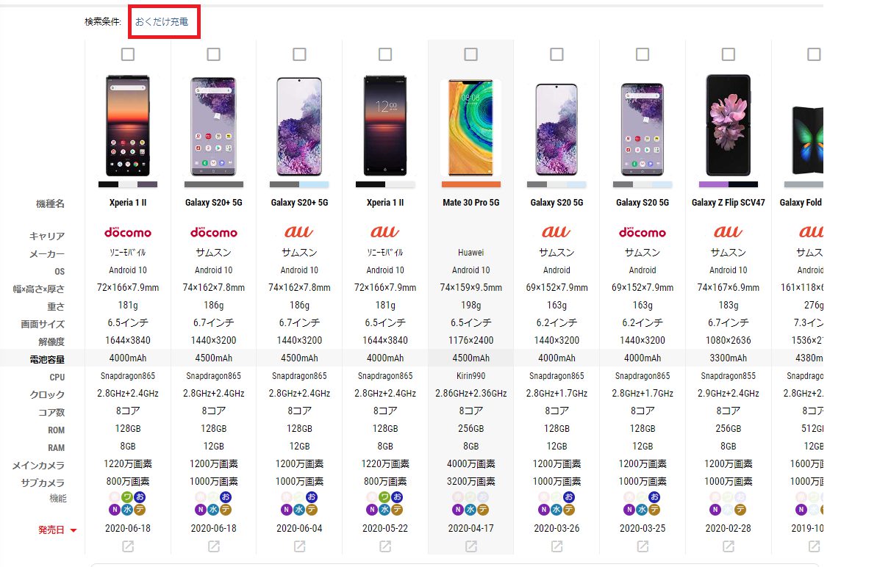This screenshot has height=567, width=891.
Task: Open external link for Galaxy Fold column
Action: [814, 546]
